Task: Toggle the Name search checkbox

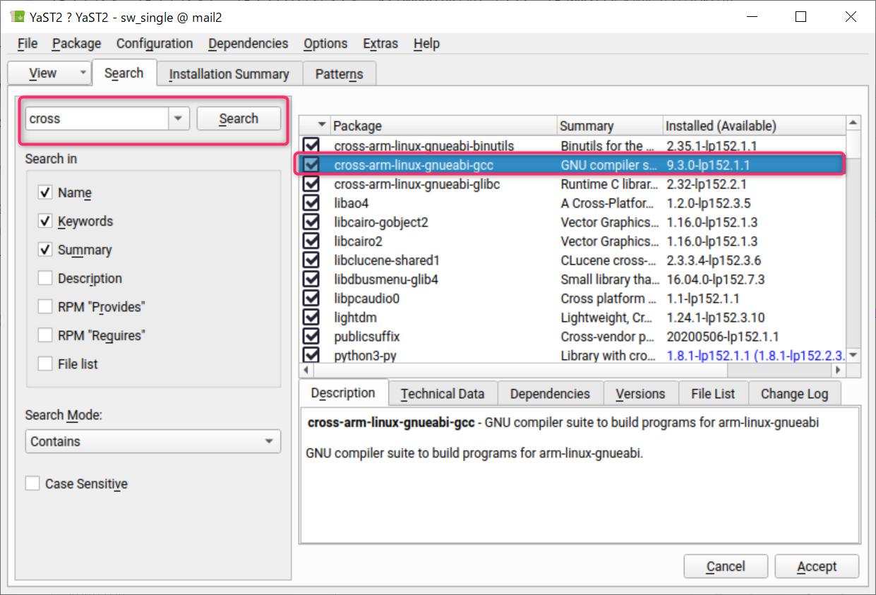Action: coord(45,193)
